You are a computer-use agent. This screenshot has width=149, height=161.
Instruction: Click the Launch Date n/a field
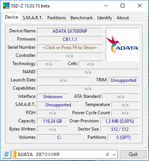point(63,80)
